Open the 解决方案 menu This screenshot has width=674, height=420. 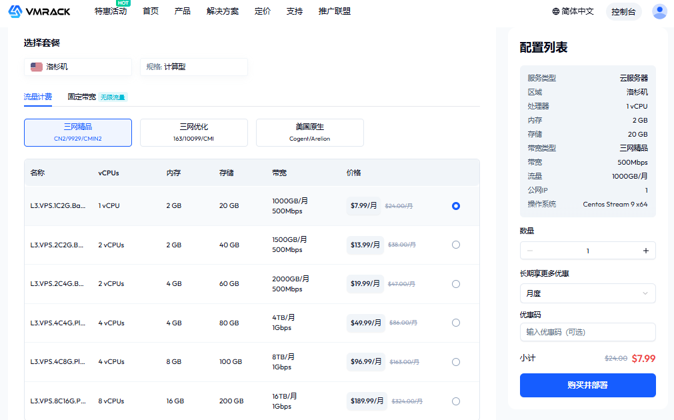pos(223,11)
